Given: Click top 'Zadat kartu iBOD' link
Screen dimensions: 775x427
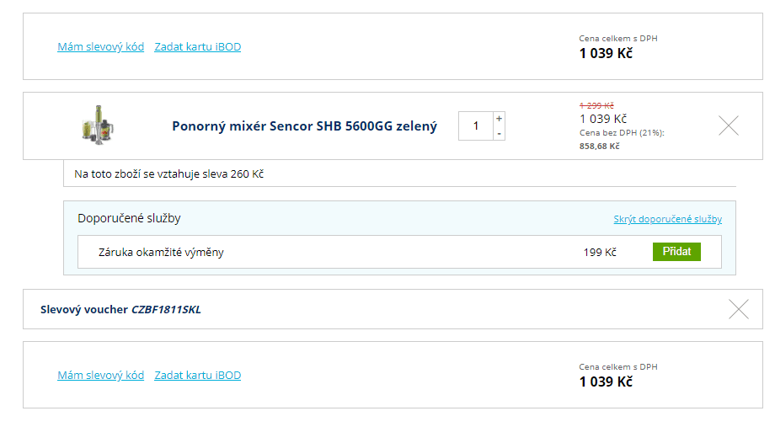Looking at the screenshot, I should tap(198, 46).
